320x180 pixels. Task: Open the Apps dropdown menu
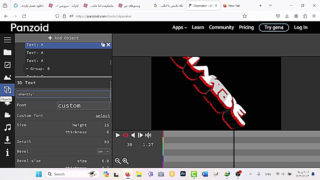(180, 27)
